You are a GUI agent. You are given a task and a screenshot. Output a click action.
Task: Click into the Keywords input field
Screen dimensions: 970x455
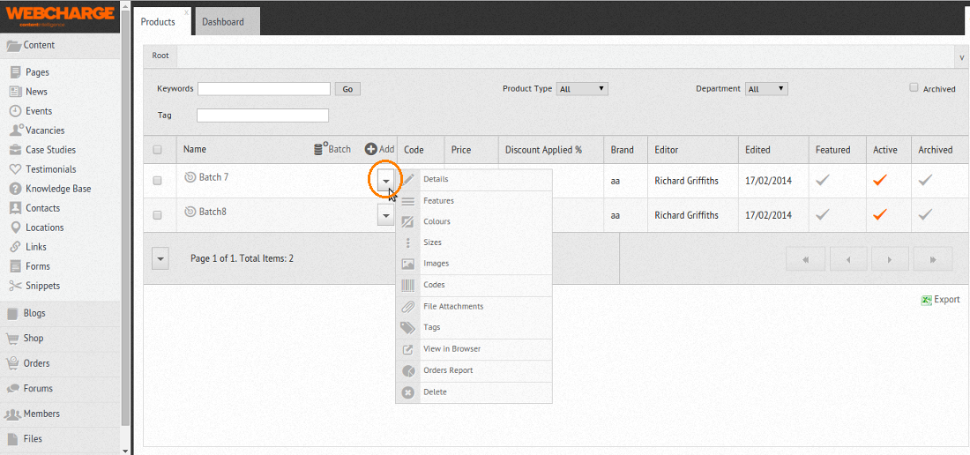point(264,89)
